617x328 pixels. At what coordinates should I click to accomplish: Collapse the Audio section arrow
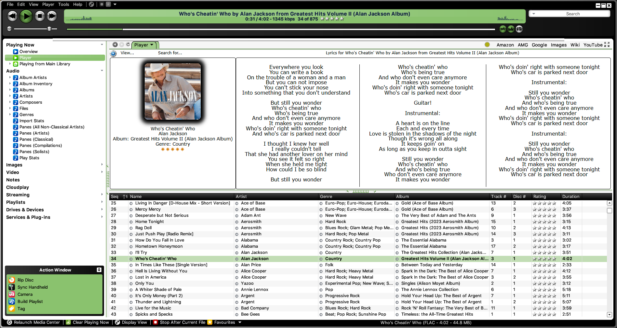point(102,71)
